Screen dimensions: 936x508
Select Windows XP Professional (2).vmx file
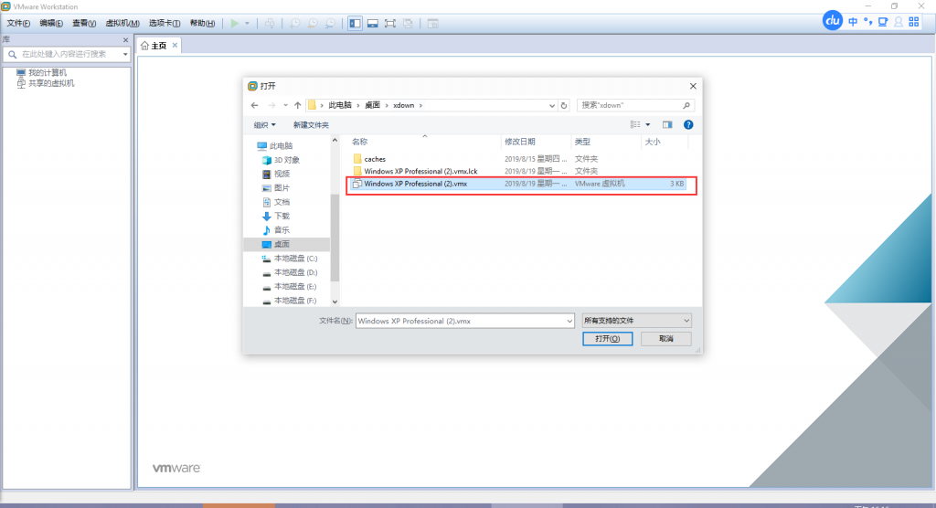click(518, 184)
